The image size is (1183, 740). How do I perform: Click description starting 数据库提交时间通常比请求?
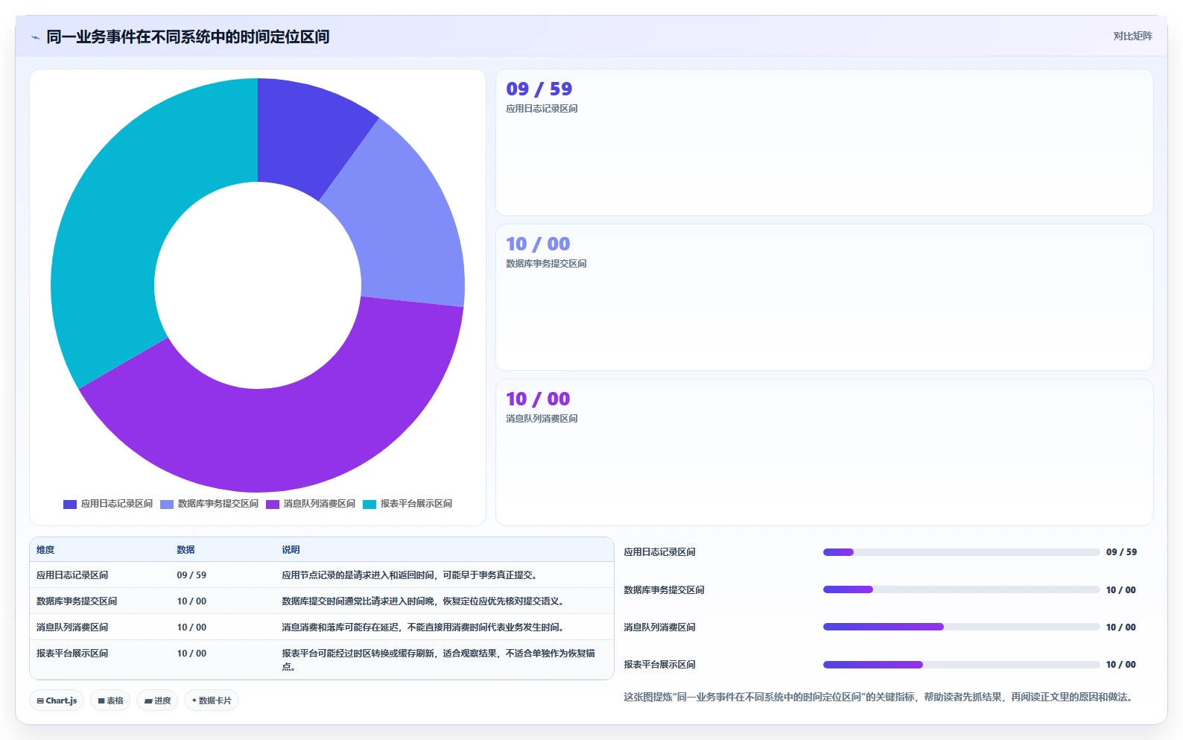(423, 601)
